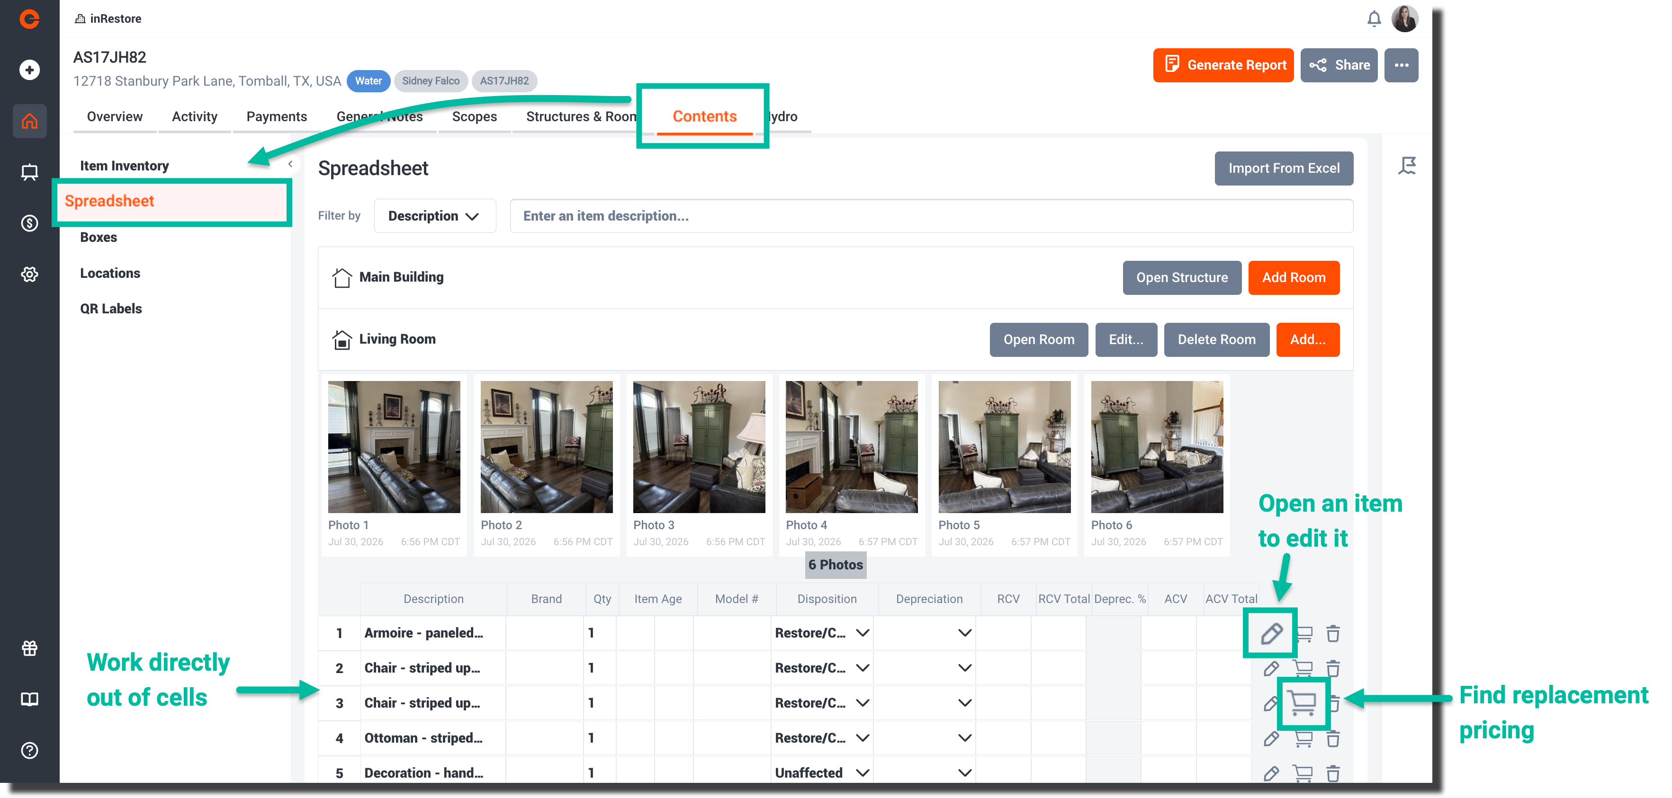Click Generate Report button
Image resolution: width=1672 pixels, height=798 pixels.
[x=1223, y=65]
